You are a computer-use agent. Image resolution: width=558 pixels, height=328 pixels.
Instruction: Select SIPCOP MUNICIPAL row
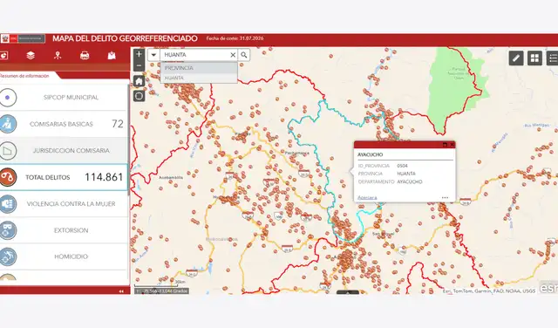click(64, 97)
